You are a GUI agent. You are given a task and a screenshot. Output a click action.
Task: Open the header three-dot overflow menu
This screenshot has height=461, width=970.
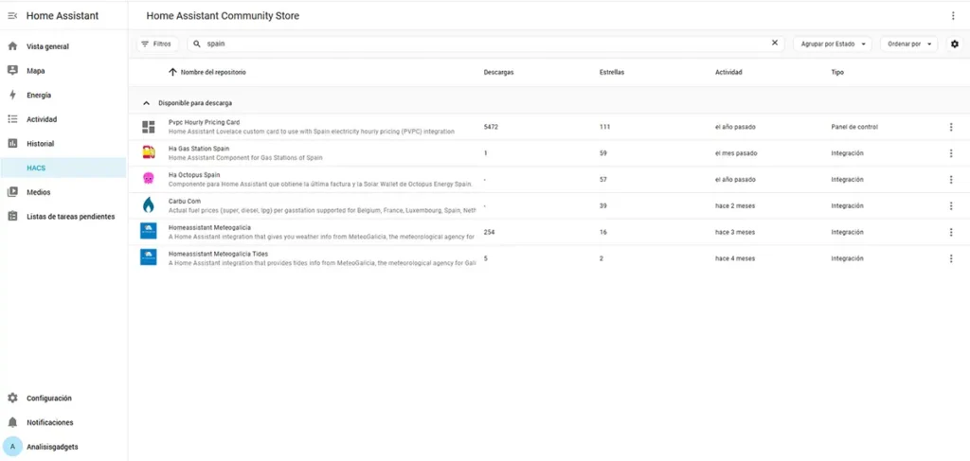[953, 16]
